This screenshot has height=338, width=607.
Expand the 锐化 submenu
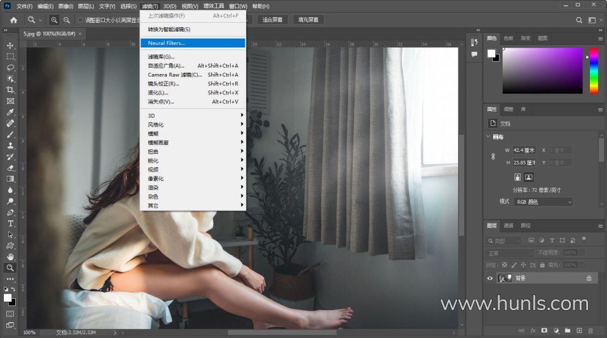point(193,161)
